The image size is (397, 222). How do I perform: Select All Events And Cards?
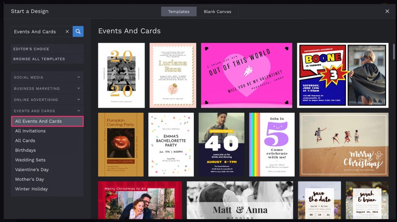47,121
